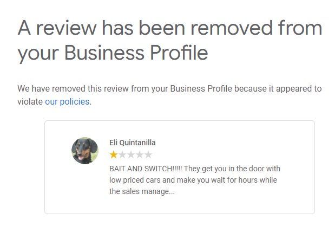The width and height of the screenshot is (335, 232).
Task: Select reviewer name Eli Quintanilla
Action: click(x=132, y=143)
